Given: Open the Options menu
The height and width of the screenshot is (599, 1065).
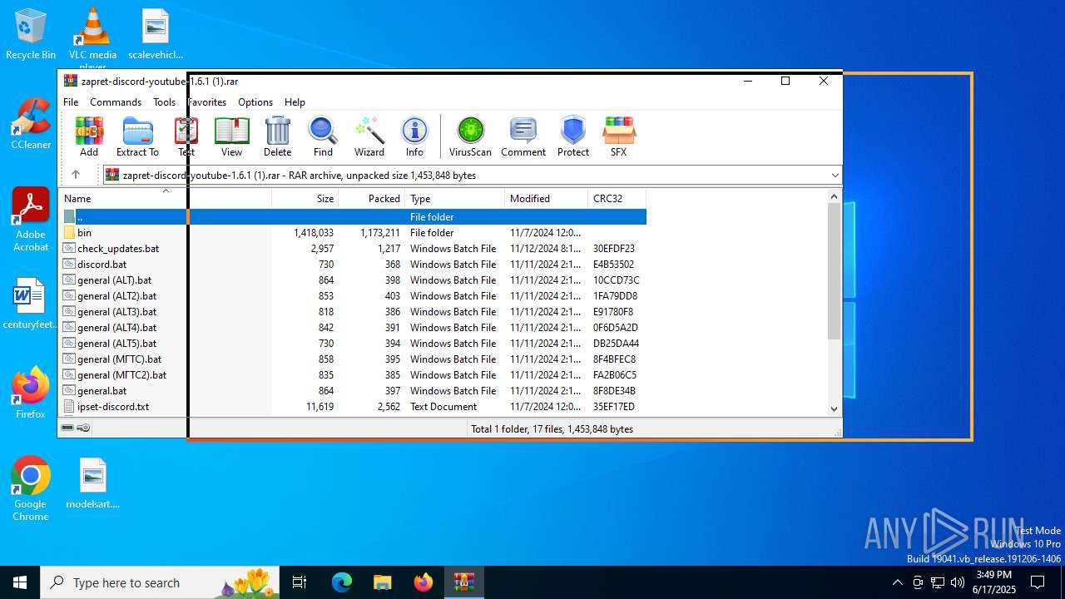Looking at the screenshot, I should click(x=255, y=101).
